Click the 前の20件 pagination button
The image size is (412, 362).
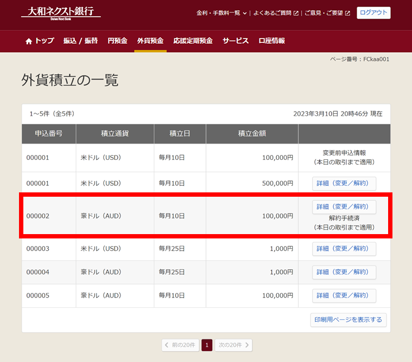(x=180, y=345)
